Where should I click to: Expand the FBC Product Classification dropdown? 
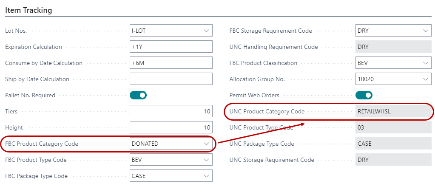(x=425, y=63)
